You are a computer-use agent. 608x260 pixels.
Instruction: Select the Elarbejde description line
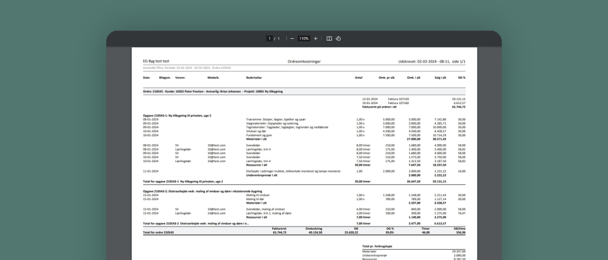(293, 171)
